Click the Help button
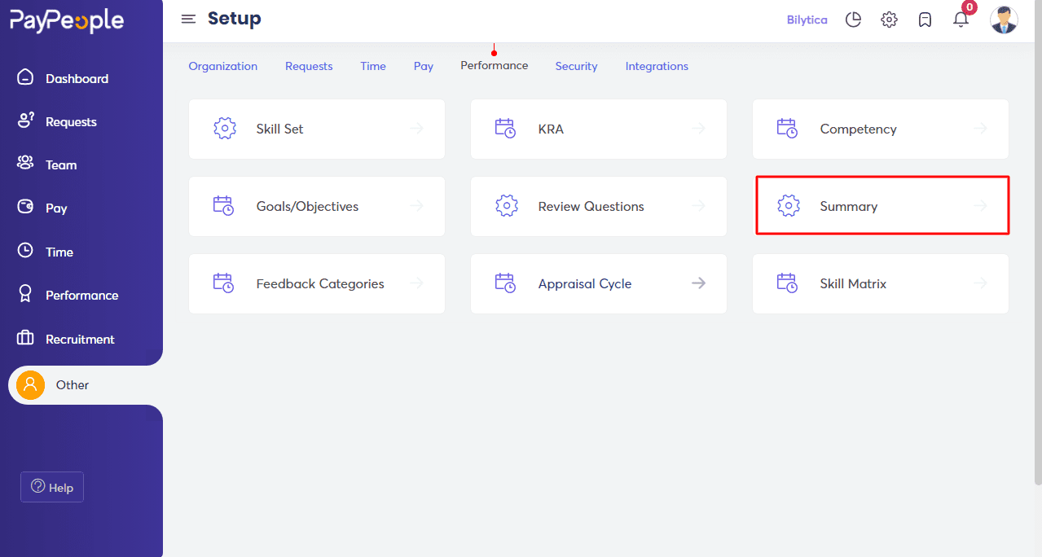 pos(52,487)
